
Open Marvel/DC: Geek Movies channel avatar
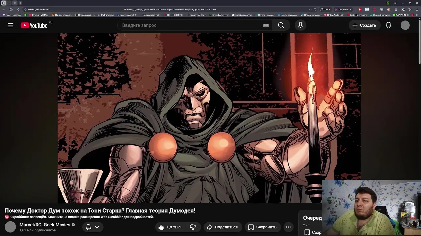click(x=10, y=227)
